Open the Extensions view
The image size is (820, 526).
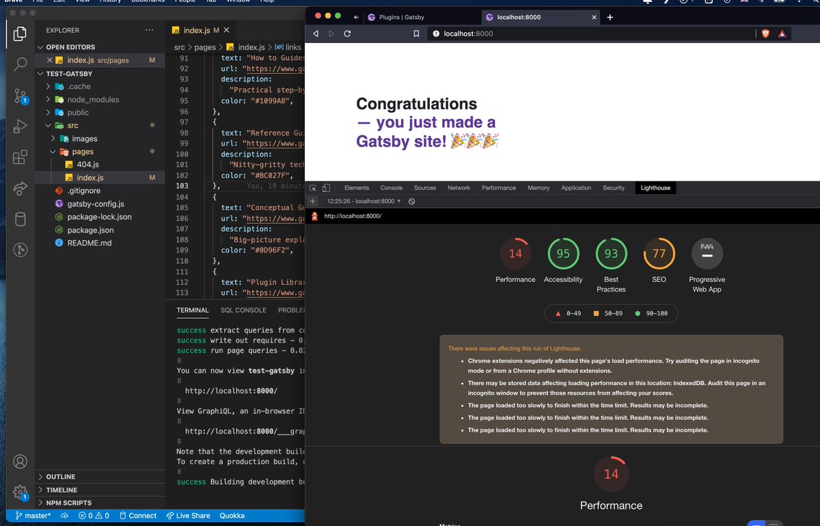20,157
